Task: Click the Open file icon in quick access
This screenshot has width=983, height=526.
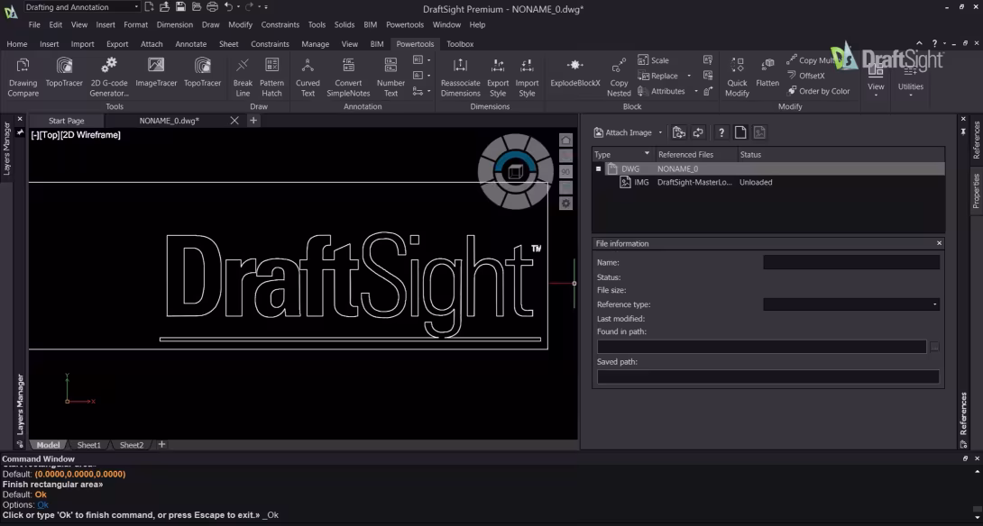Action: 164,7
